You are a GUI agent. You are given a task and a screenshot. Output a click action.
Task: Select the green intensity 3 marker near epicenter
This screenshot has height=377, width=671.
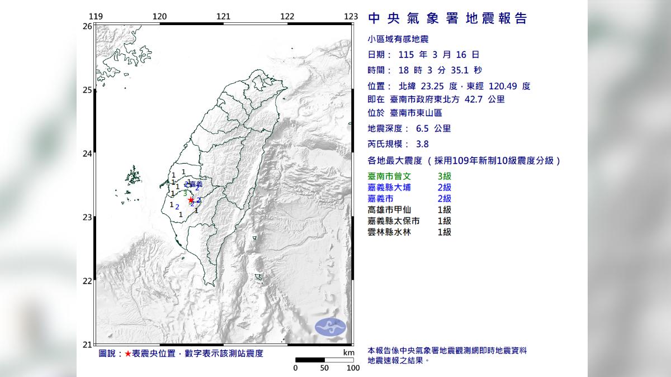[185, 193]
